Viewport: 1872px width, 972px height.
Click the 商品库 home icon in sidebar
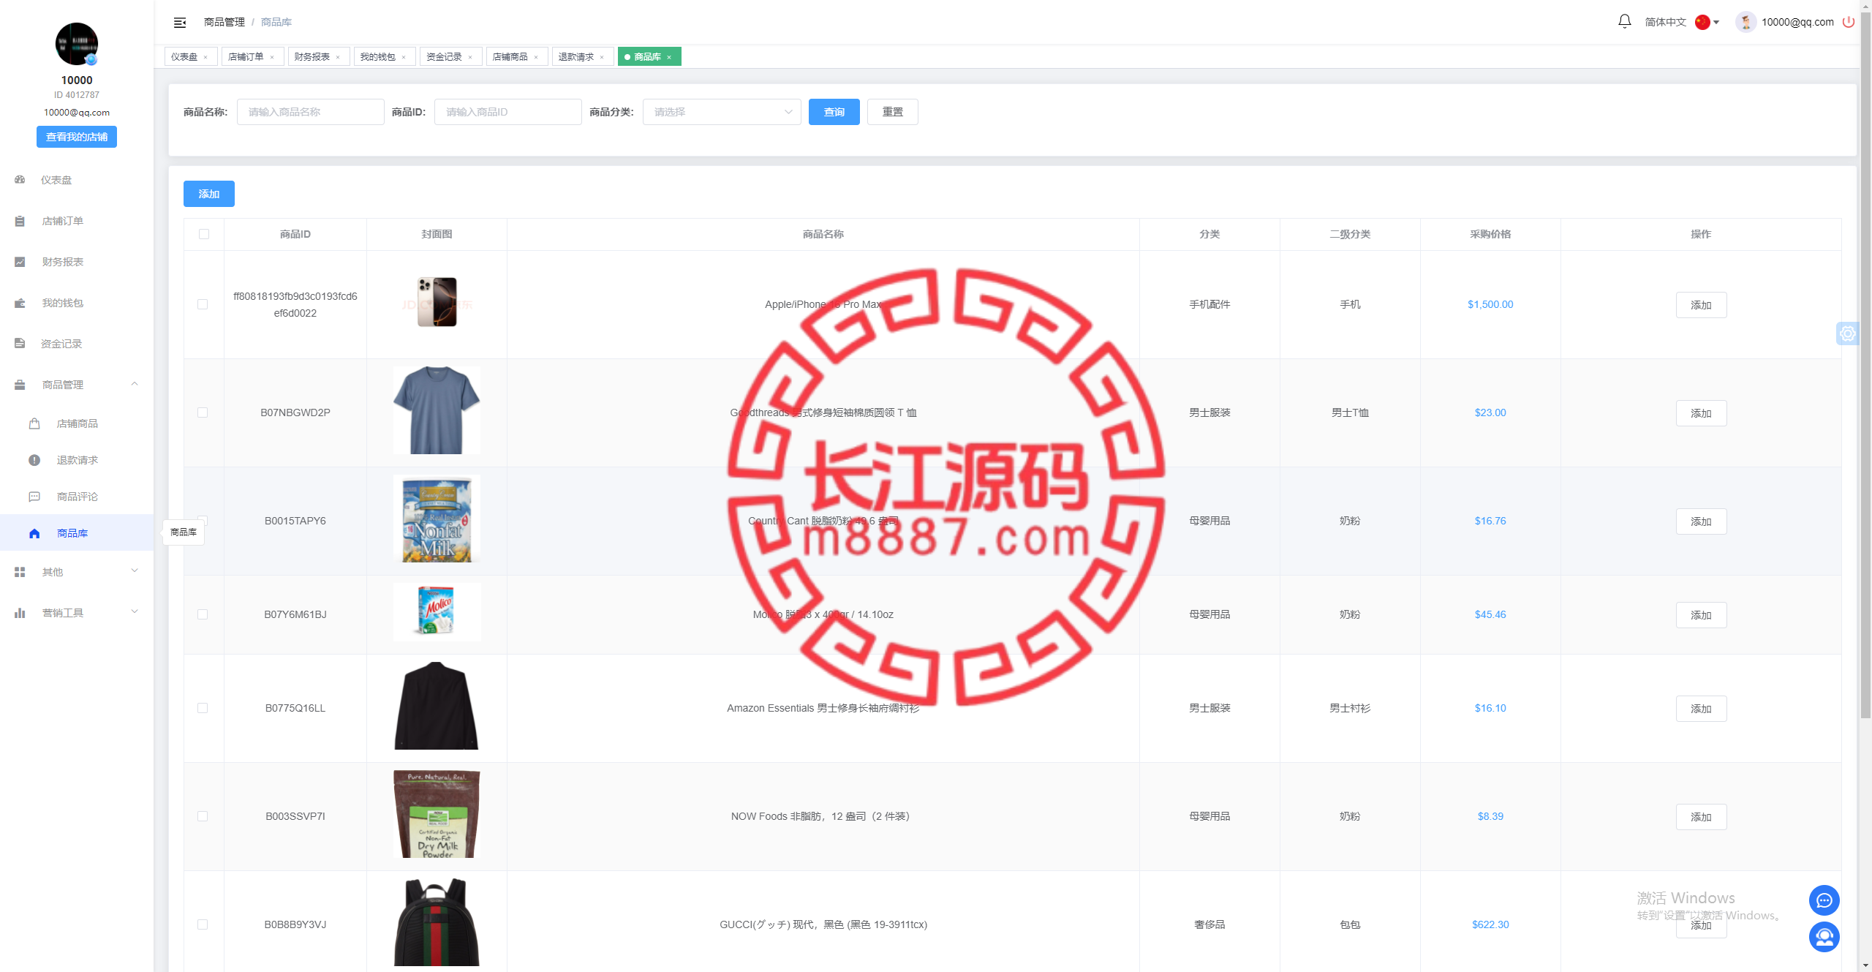coord(34,533)
